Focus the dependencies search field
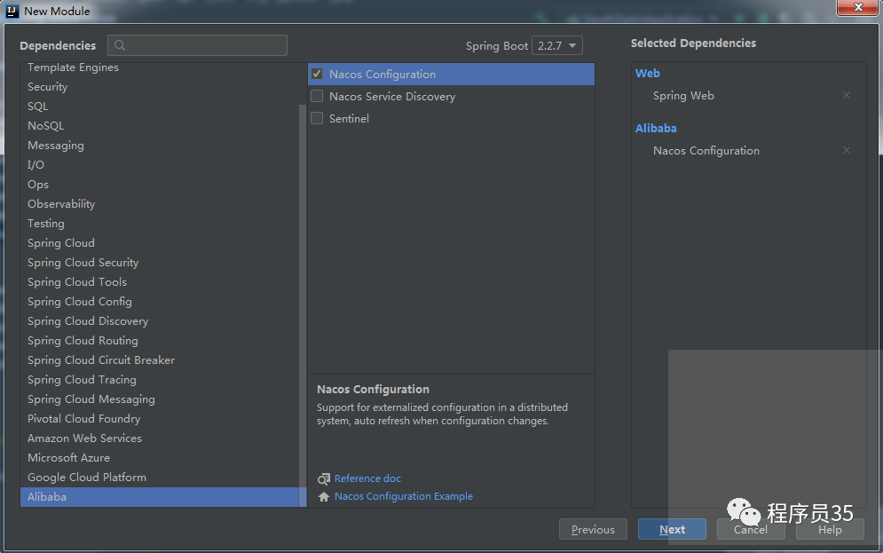The height and width of the screenshot is (553, 883). pos(197,45)
